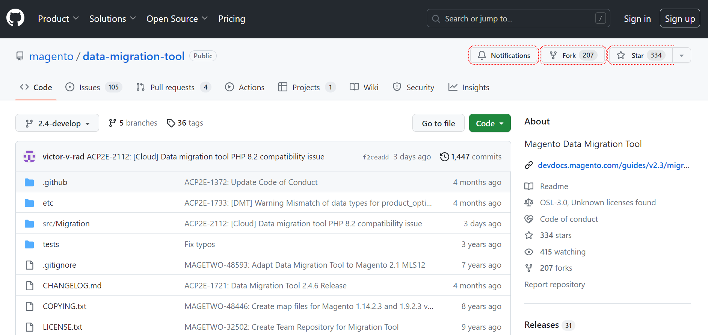Expand the star lists dropdown arrow

coord(682,55)
